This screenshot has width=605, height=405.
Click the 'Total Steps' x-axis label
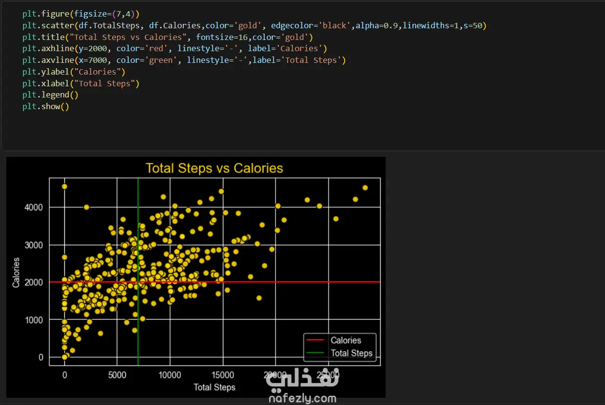coord(214,387)
